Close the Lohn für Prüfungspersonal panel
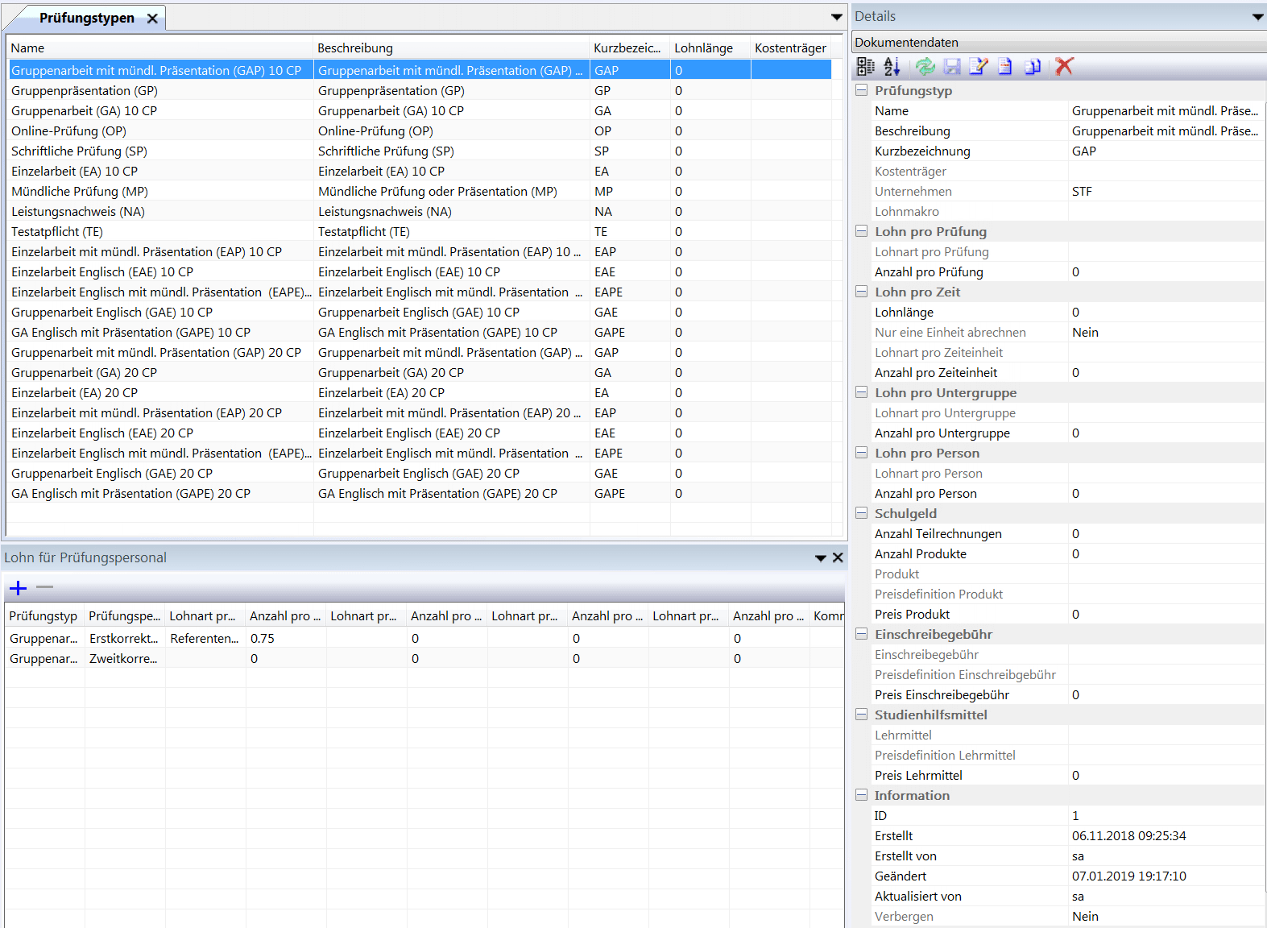1267x928 pixels. coord(838,557)
